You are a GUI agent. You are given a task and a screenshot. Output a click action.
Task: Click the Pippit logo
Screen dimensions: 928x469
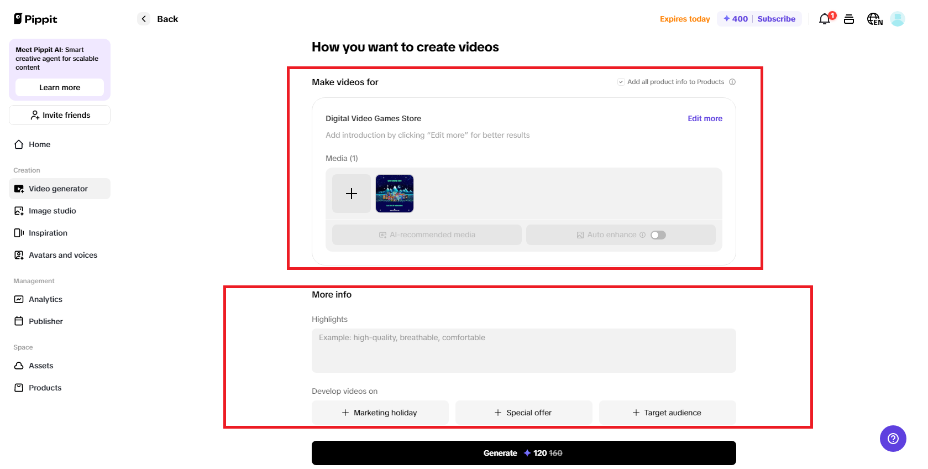(35, 19)
